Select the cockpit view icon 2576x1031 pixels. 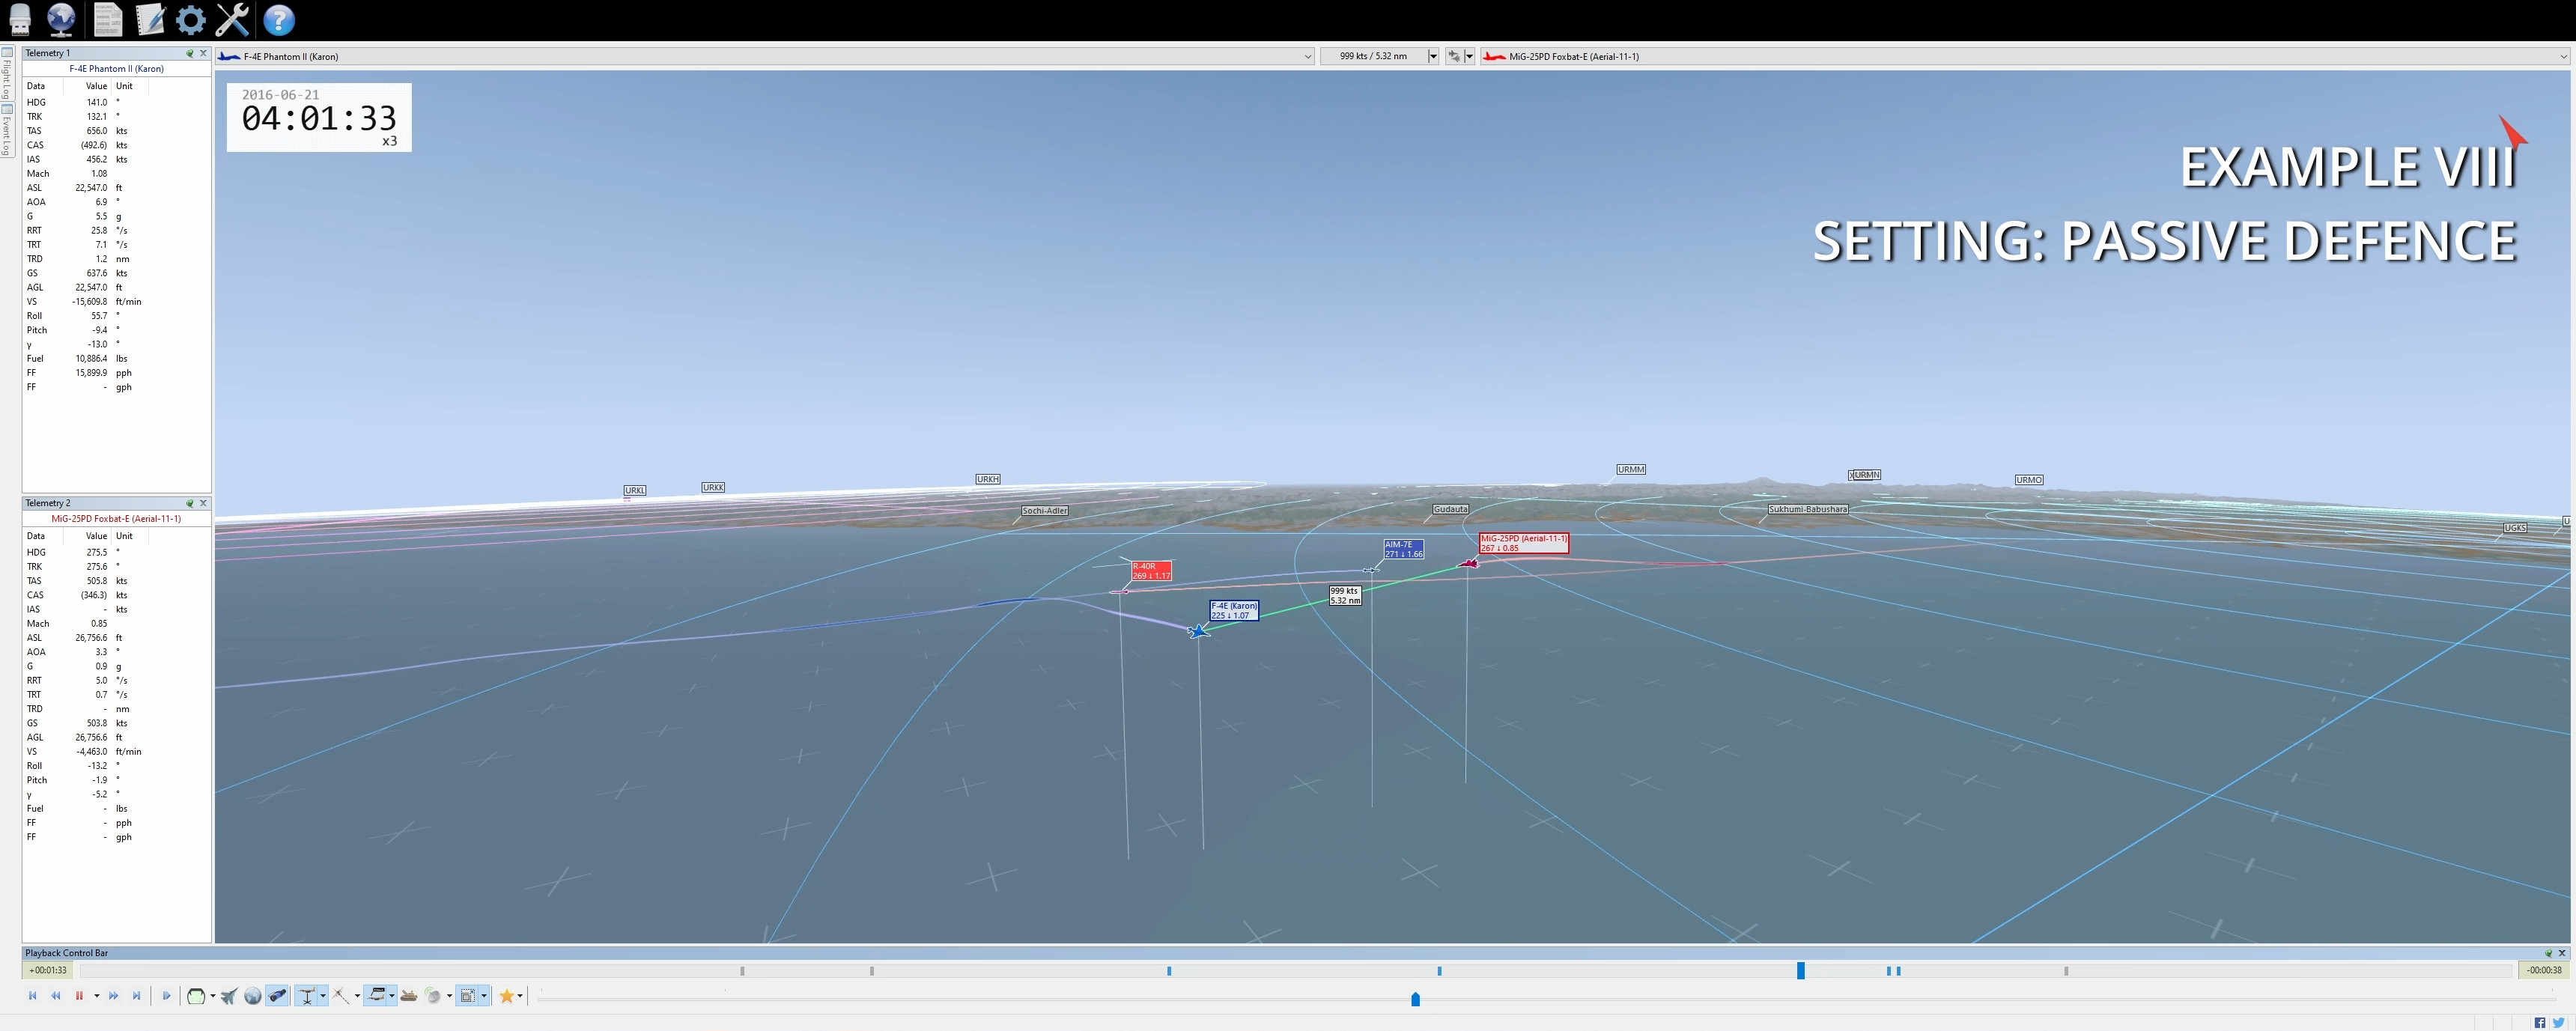pos(196,996)
